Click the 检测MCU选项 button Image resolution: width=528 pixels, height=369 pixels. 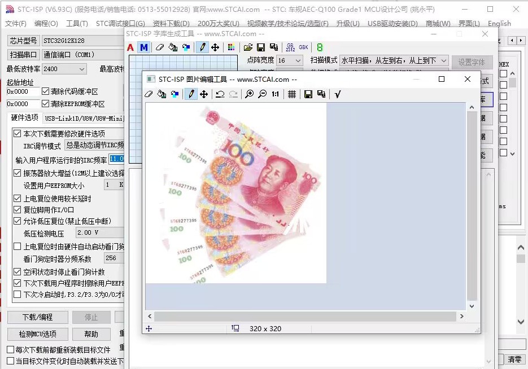[x=37, y=334]
